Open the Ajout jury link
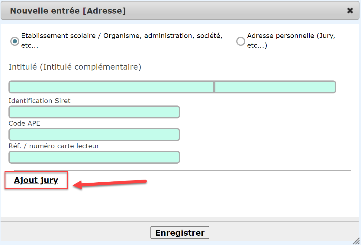The width and height of the screenshot is (361, 245). [36, 180]
